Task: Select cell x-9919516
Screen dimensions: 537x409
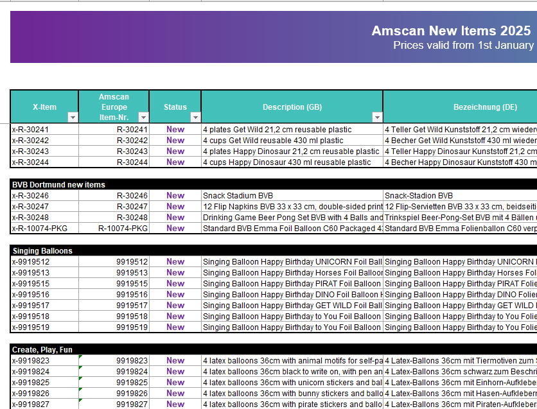Action: [x=44, y=294]
